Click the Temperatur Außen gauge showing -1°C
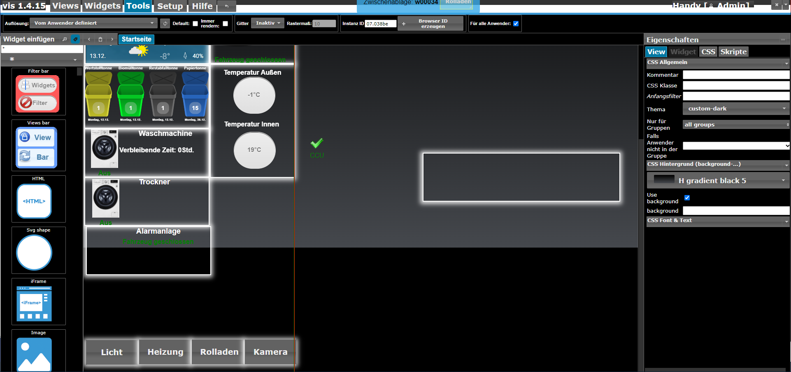 pyautogui.click(x=254, y=95)
